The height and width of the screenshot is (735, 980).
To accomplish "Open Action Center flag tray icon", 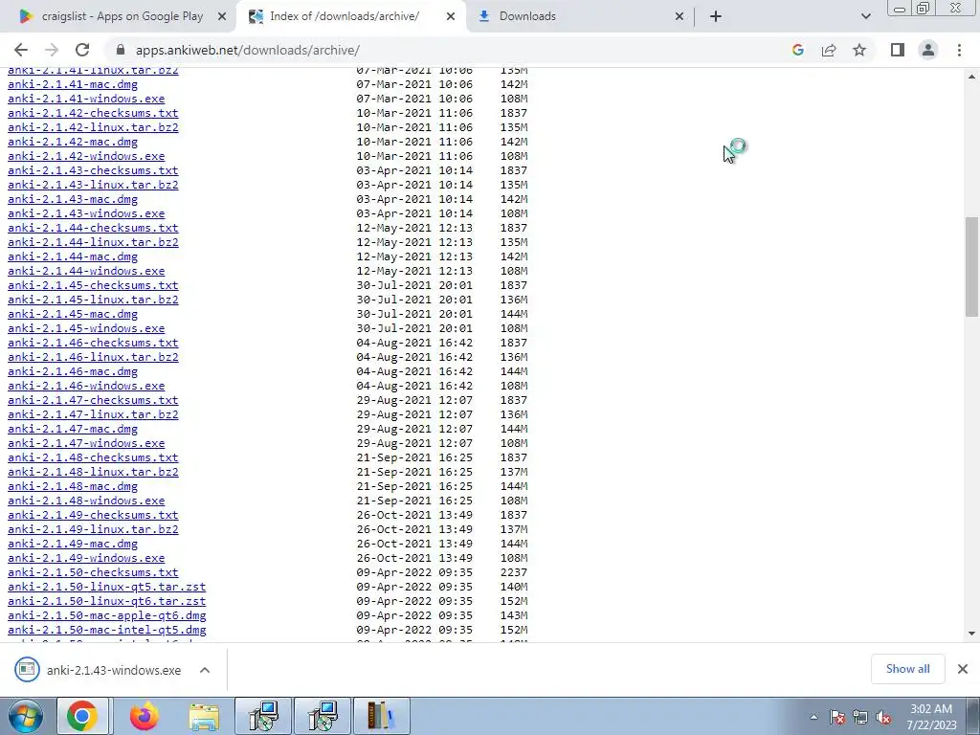I will tap(837, 717).
